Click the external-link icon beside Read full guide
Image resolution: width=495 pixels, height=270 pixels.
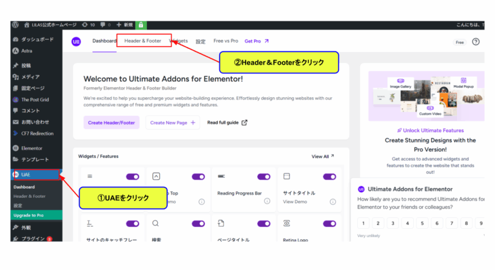tap(244, 122)
